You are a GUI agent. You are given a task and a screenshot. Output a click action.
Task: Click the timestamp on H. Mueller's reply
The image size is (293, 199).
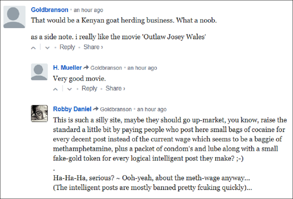click(x=142, y=68)
